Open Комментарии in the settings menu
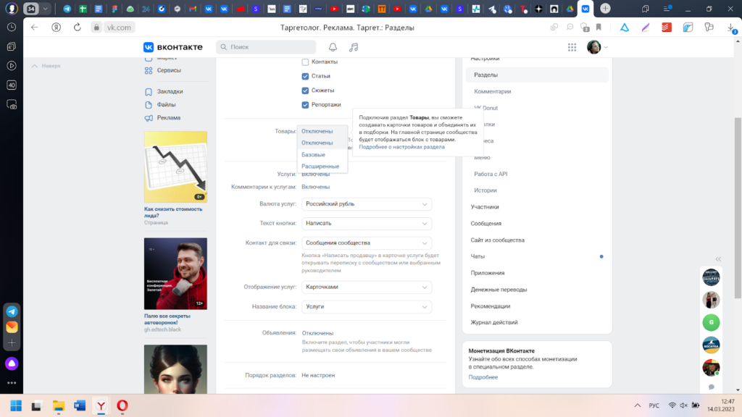This screenshot has width=742, height=417. pyautogui.click(x=493, y=91)
